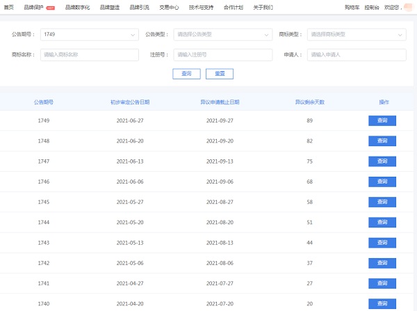Select the 1749 table cell

pos(44,120)
